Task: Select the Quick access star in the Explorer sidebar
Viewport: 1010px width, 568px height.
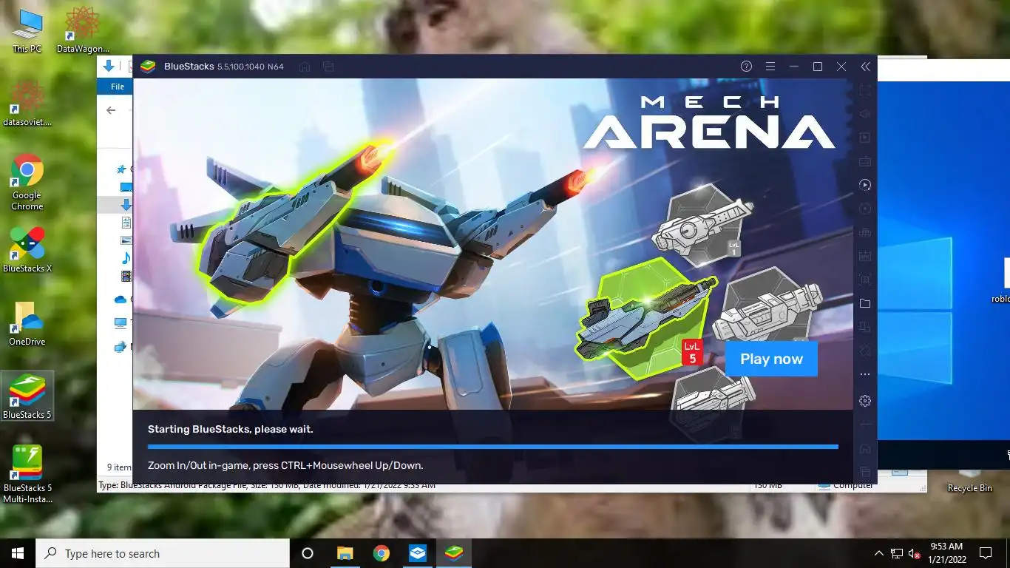Action: click(x=122, y=169)
